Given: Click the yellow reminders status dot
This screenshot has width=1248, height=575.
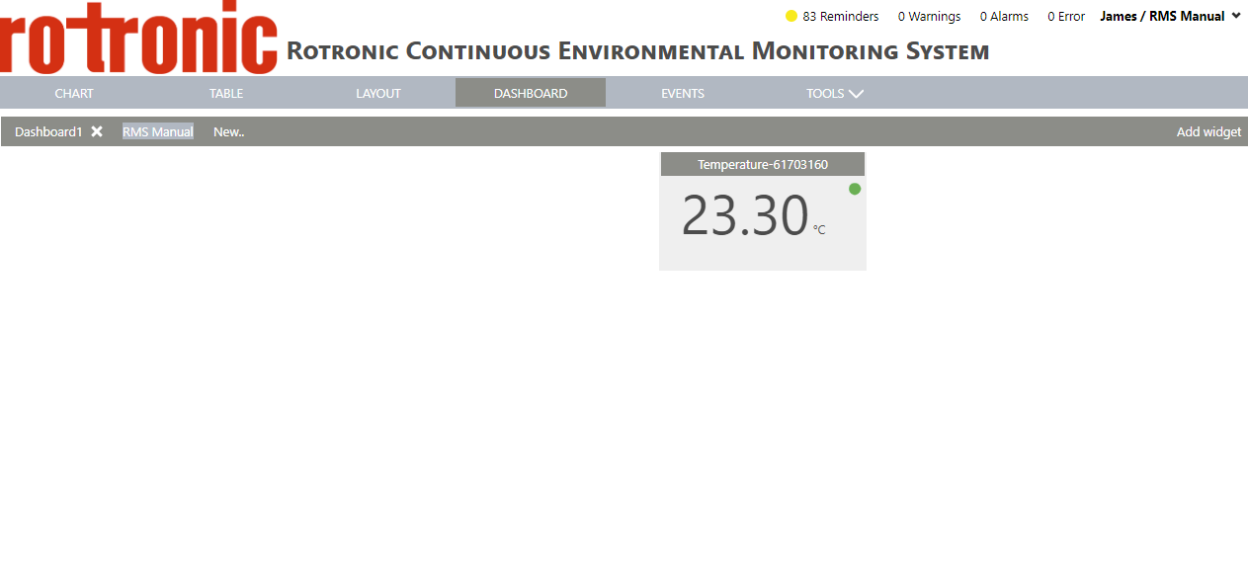Looking at the screenshot, I should pyautogui.click(x=791, y=16).
